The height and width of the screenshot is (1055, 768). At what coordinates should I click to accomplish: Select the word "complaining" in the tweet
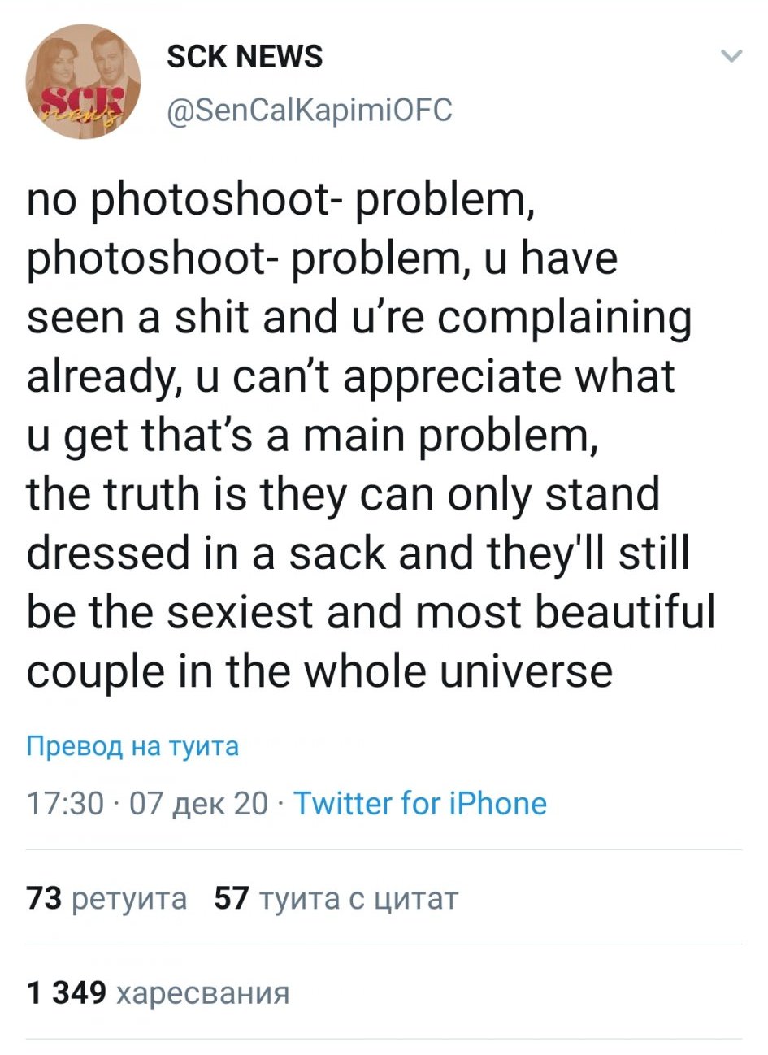[578, 318]
